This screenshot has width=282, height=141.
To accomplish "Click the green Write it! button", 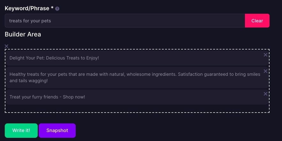I will point(21,130).
